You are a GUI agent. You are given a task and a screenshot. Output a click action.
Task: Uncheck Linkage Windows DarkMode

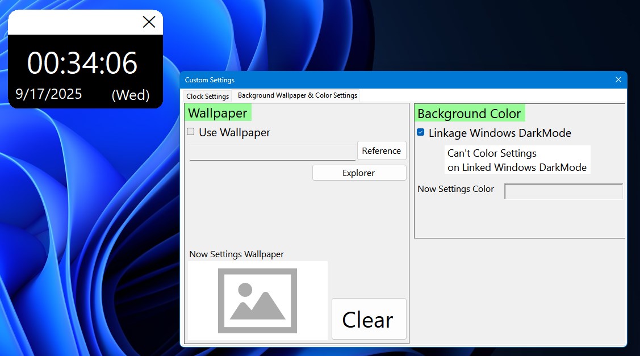pos(421,132)
